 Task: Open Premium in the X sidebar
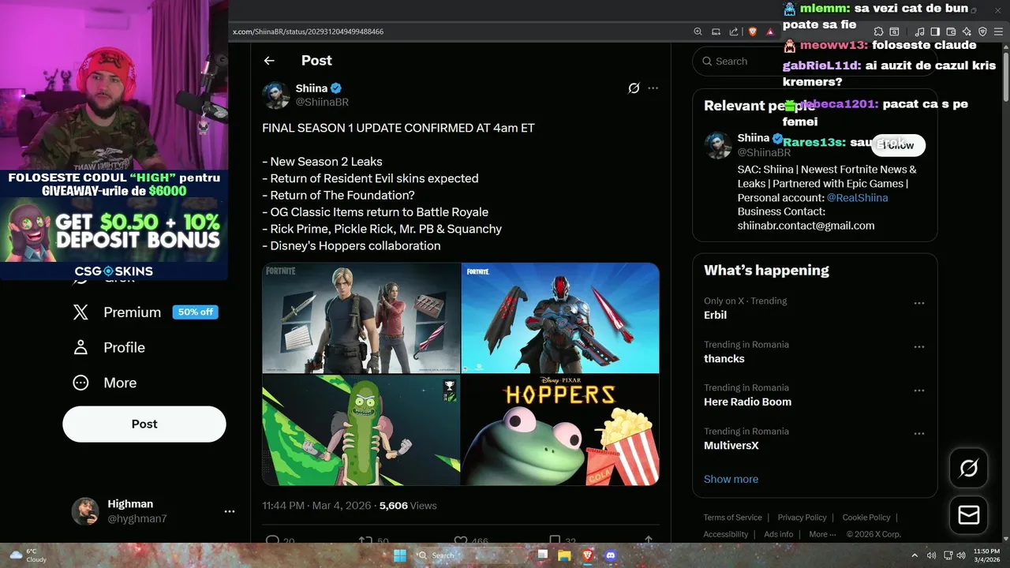(117, 312)
